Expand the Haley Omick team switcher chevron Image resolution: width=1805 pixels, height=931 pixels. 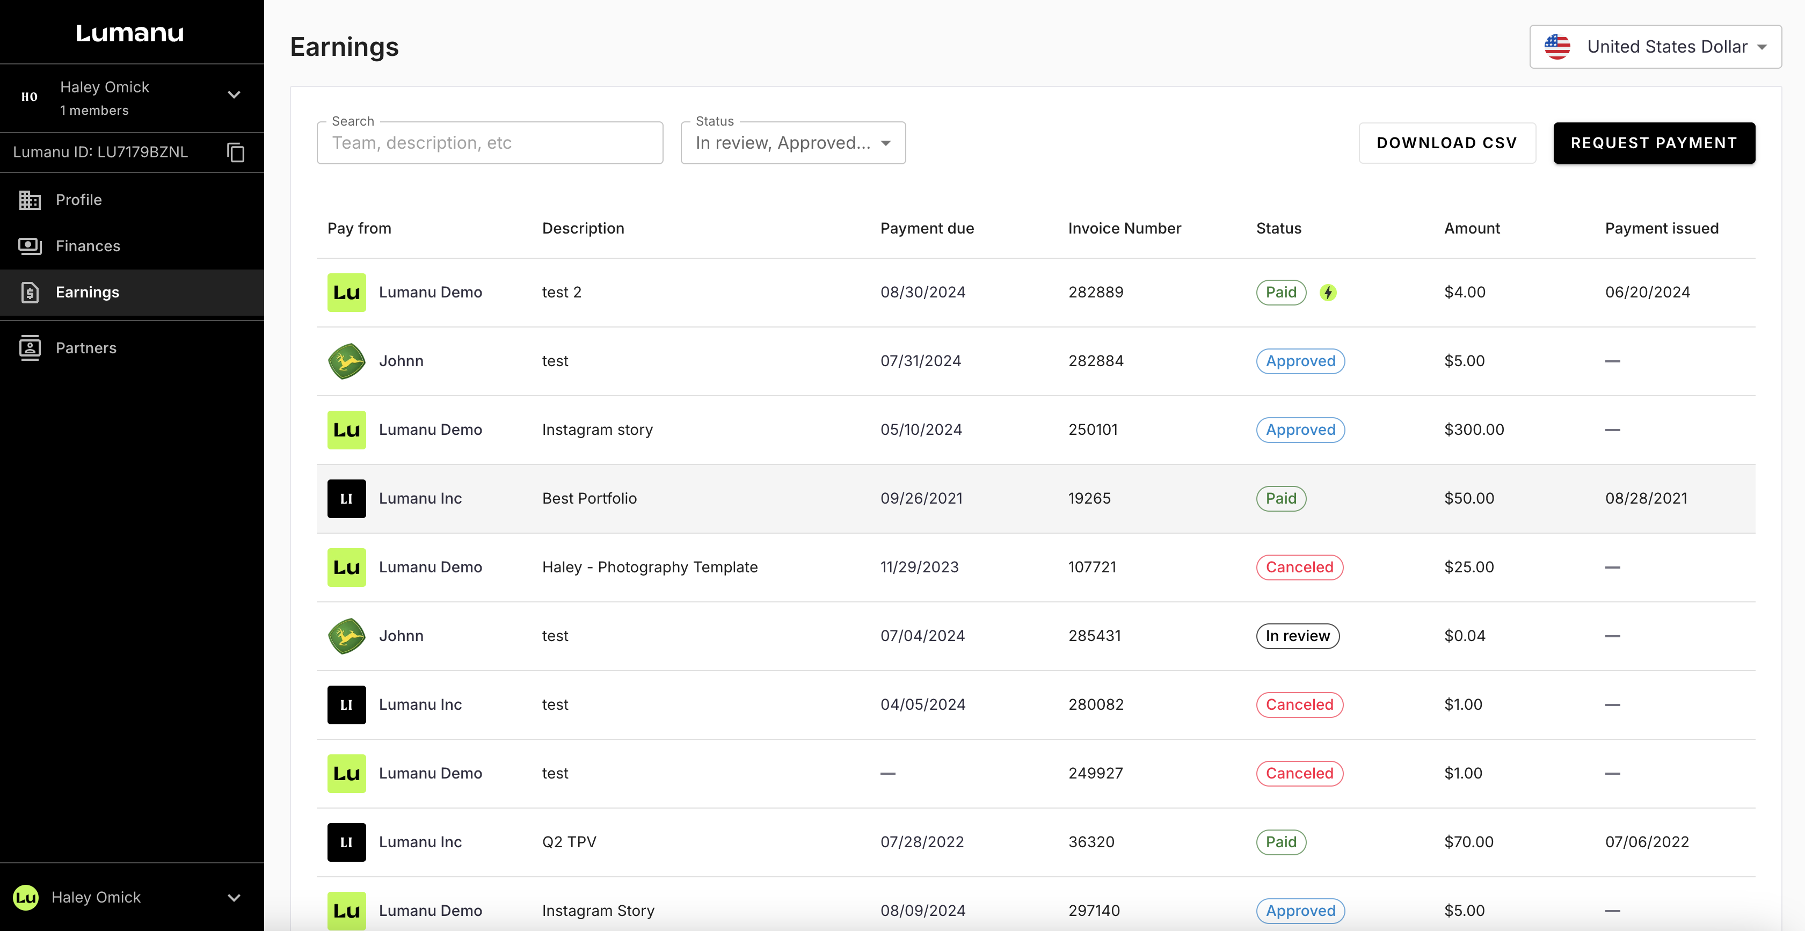[234, 94]
